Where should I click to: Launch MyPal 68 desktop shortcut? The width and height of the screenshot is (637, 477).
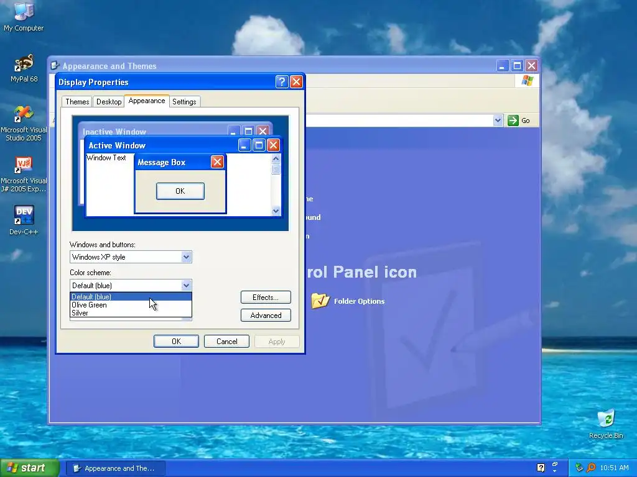(x=24, y=68)
